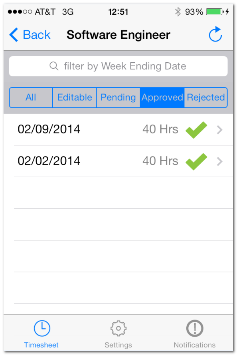The image size is (237, 355).
Task: Switch to the Approved filter tab
Action: 162,97
